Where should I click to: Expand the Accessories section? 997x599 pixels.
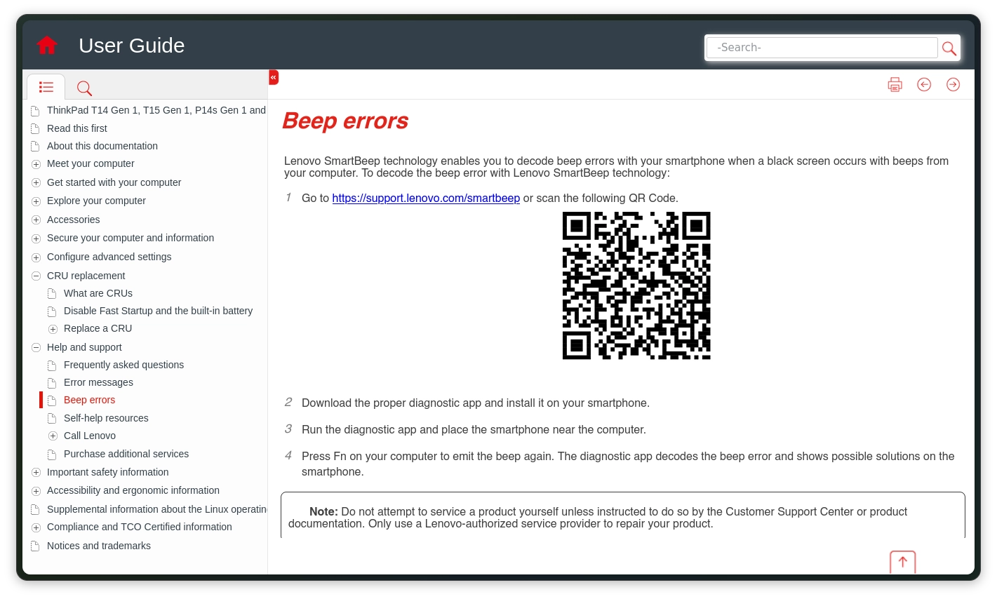click(36, 220)
